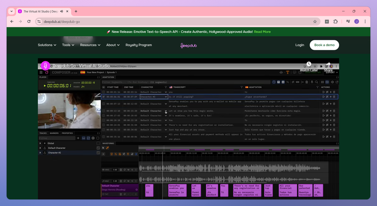Click the Share arrow on the video

point(328,64)
